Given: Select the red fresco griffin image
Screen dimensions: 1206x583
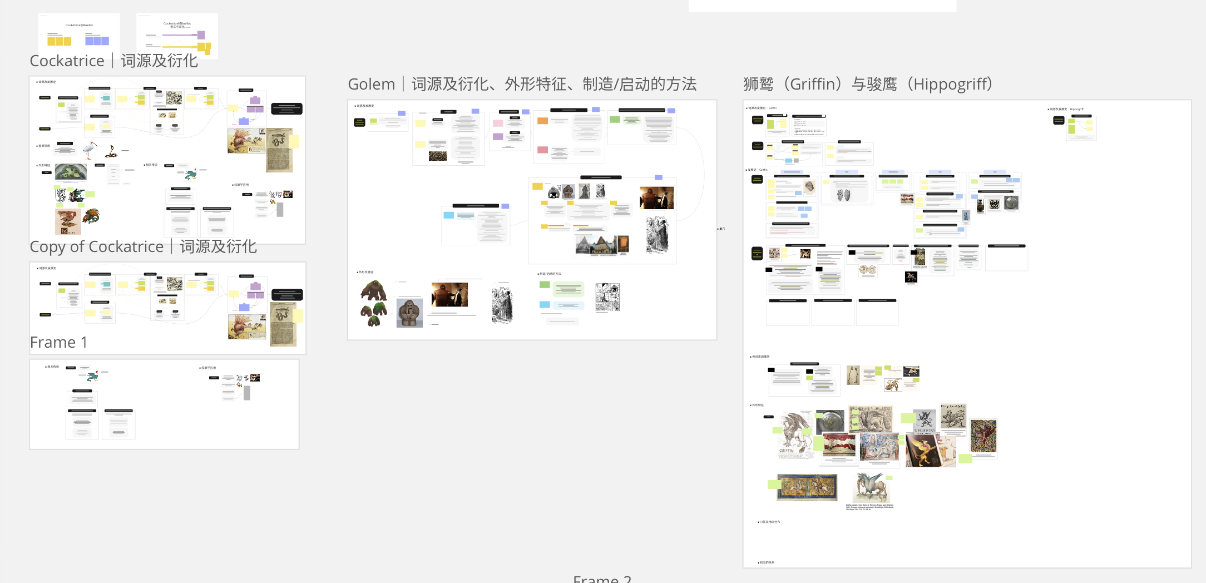Looking at the screenshot, I should [x=839, y=445].
